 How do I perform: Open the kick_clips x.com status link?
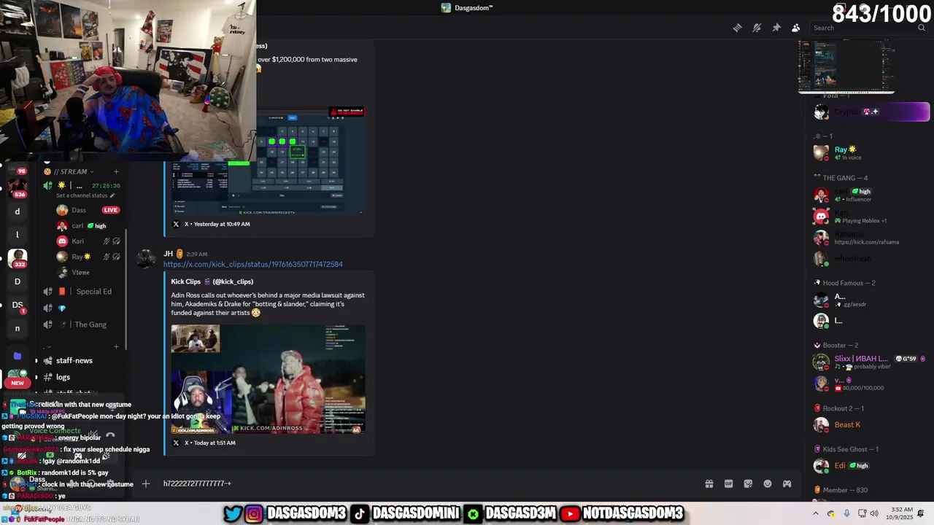252,264
